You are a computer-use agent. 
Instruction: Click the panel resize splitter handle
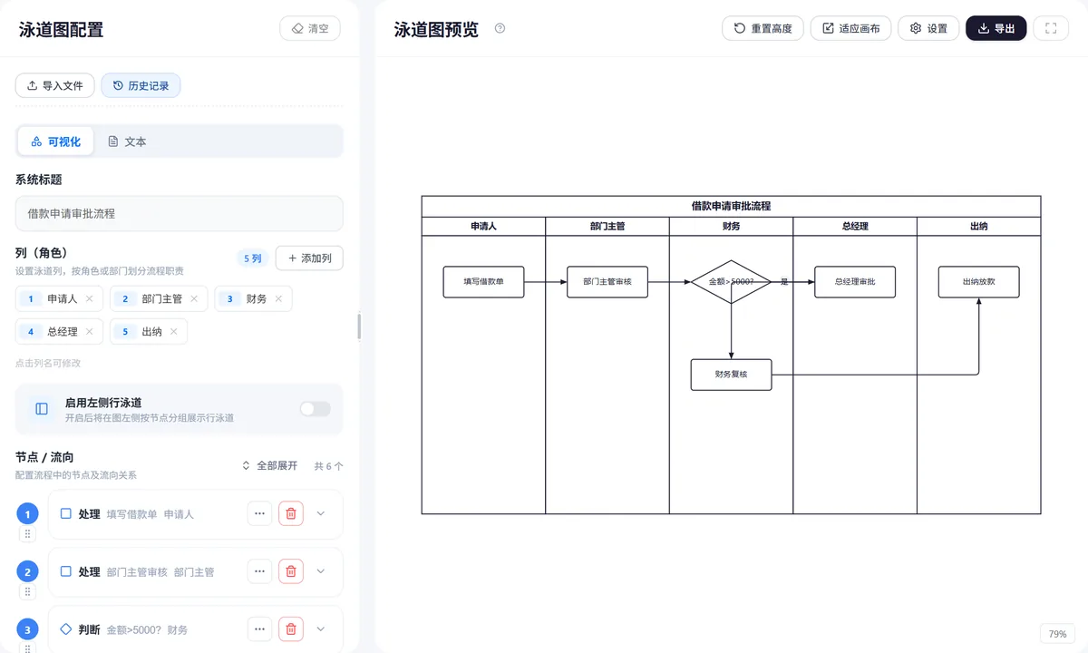click(359, 326)
